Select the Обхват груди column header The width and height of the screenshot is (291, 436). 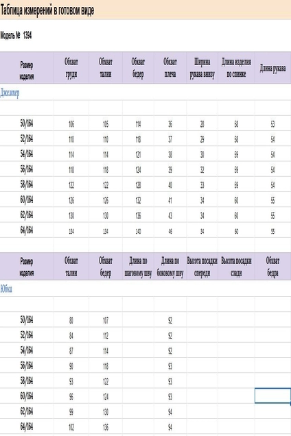(71, 68)
